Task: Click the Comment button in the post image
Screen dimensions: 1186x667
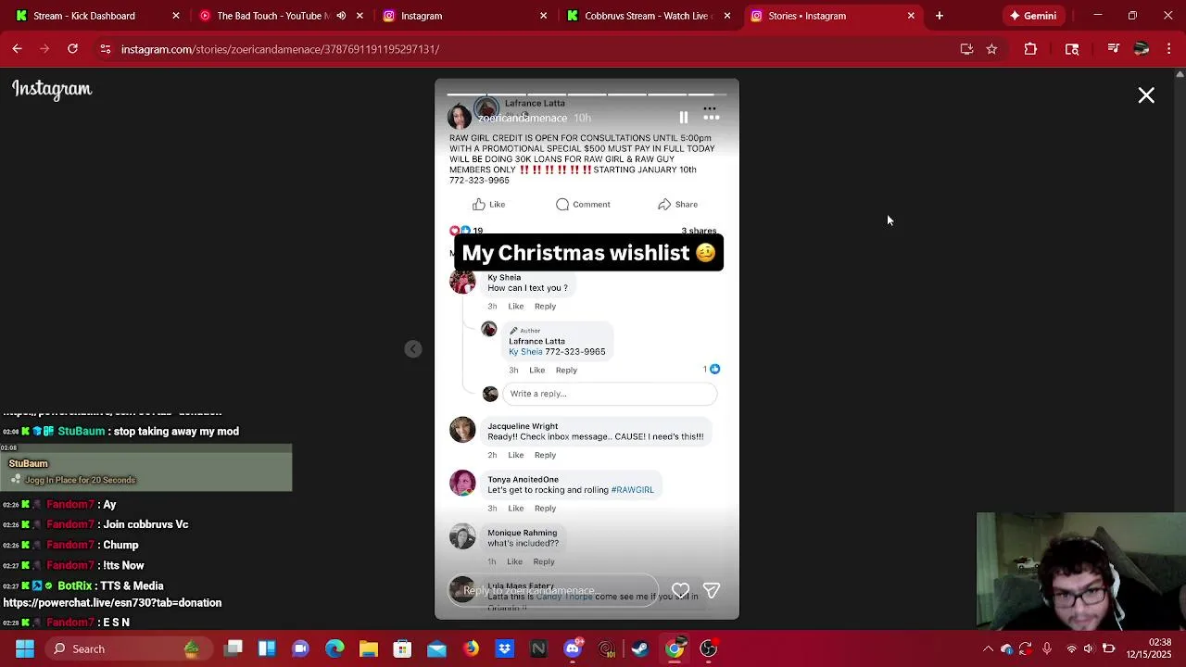Action: pos(583,205)
